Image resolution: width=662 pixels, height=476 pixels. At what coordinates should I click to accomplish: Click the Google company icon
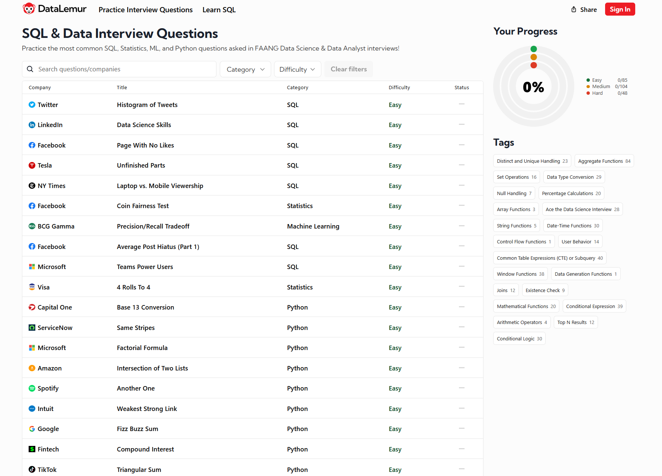[x=32, y=429]
